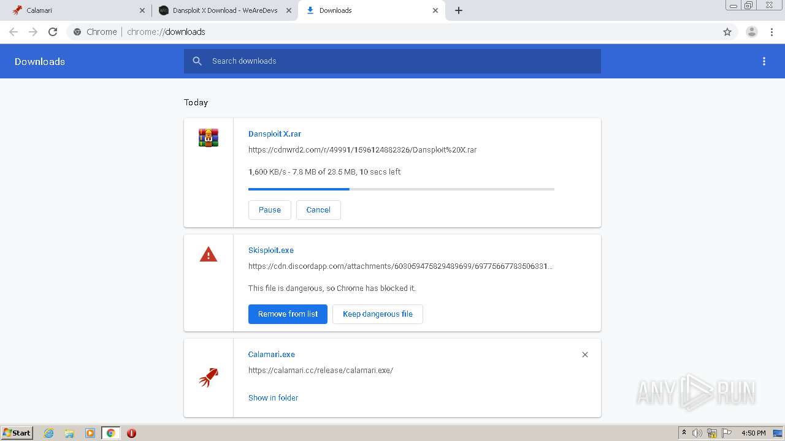This screenshot has width=785, height=441.
Task: Click the Skisploit.exe file name
Action: (x=271, y=250)
